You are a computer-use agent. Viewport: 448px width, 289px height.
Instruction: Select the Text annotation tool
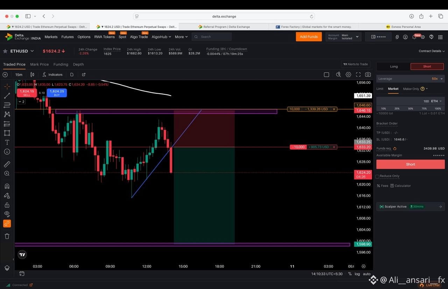[x=7, y=142]
